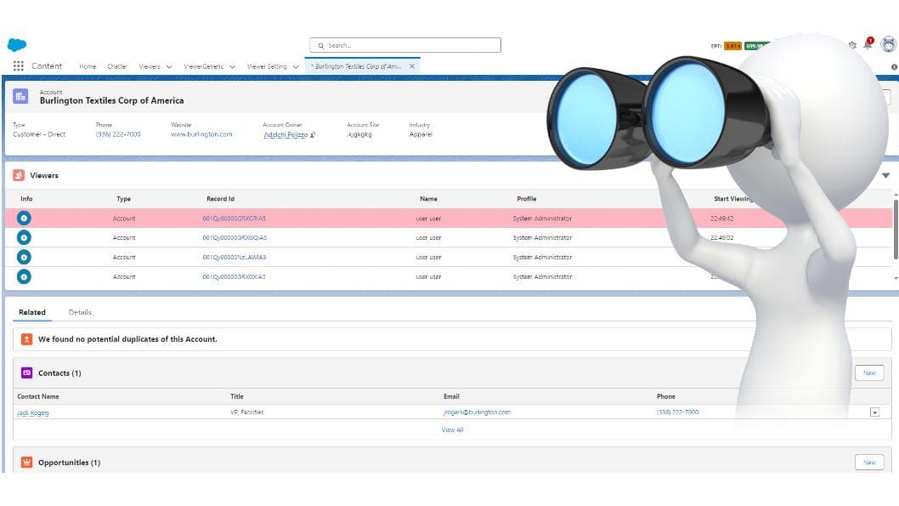899x506 pixels.
Task: Click the search magnifier icon
Action: [x=321, y=45]
